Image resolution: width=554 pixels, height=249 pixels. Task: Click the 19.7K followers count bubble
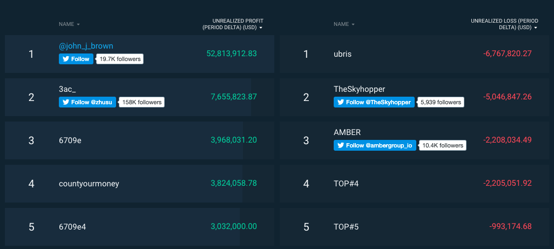pos(120,59)
